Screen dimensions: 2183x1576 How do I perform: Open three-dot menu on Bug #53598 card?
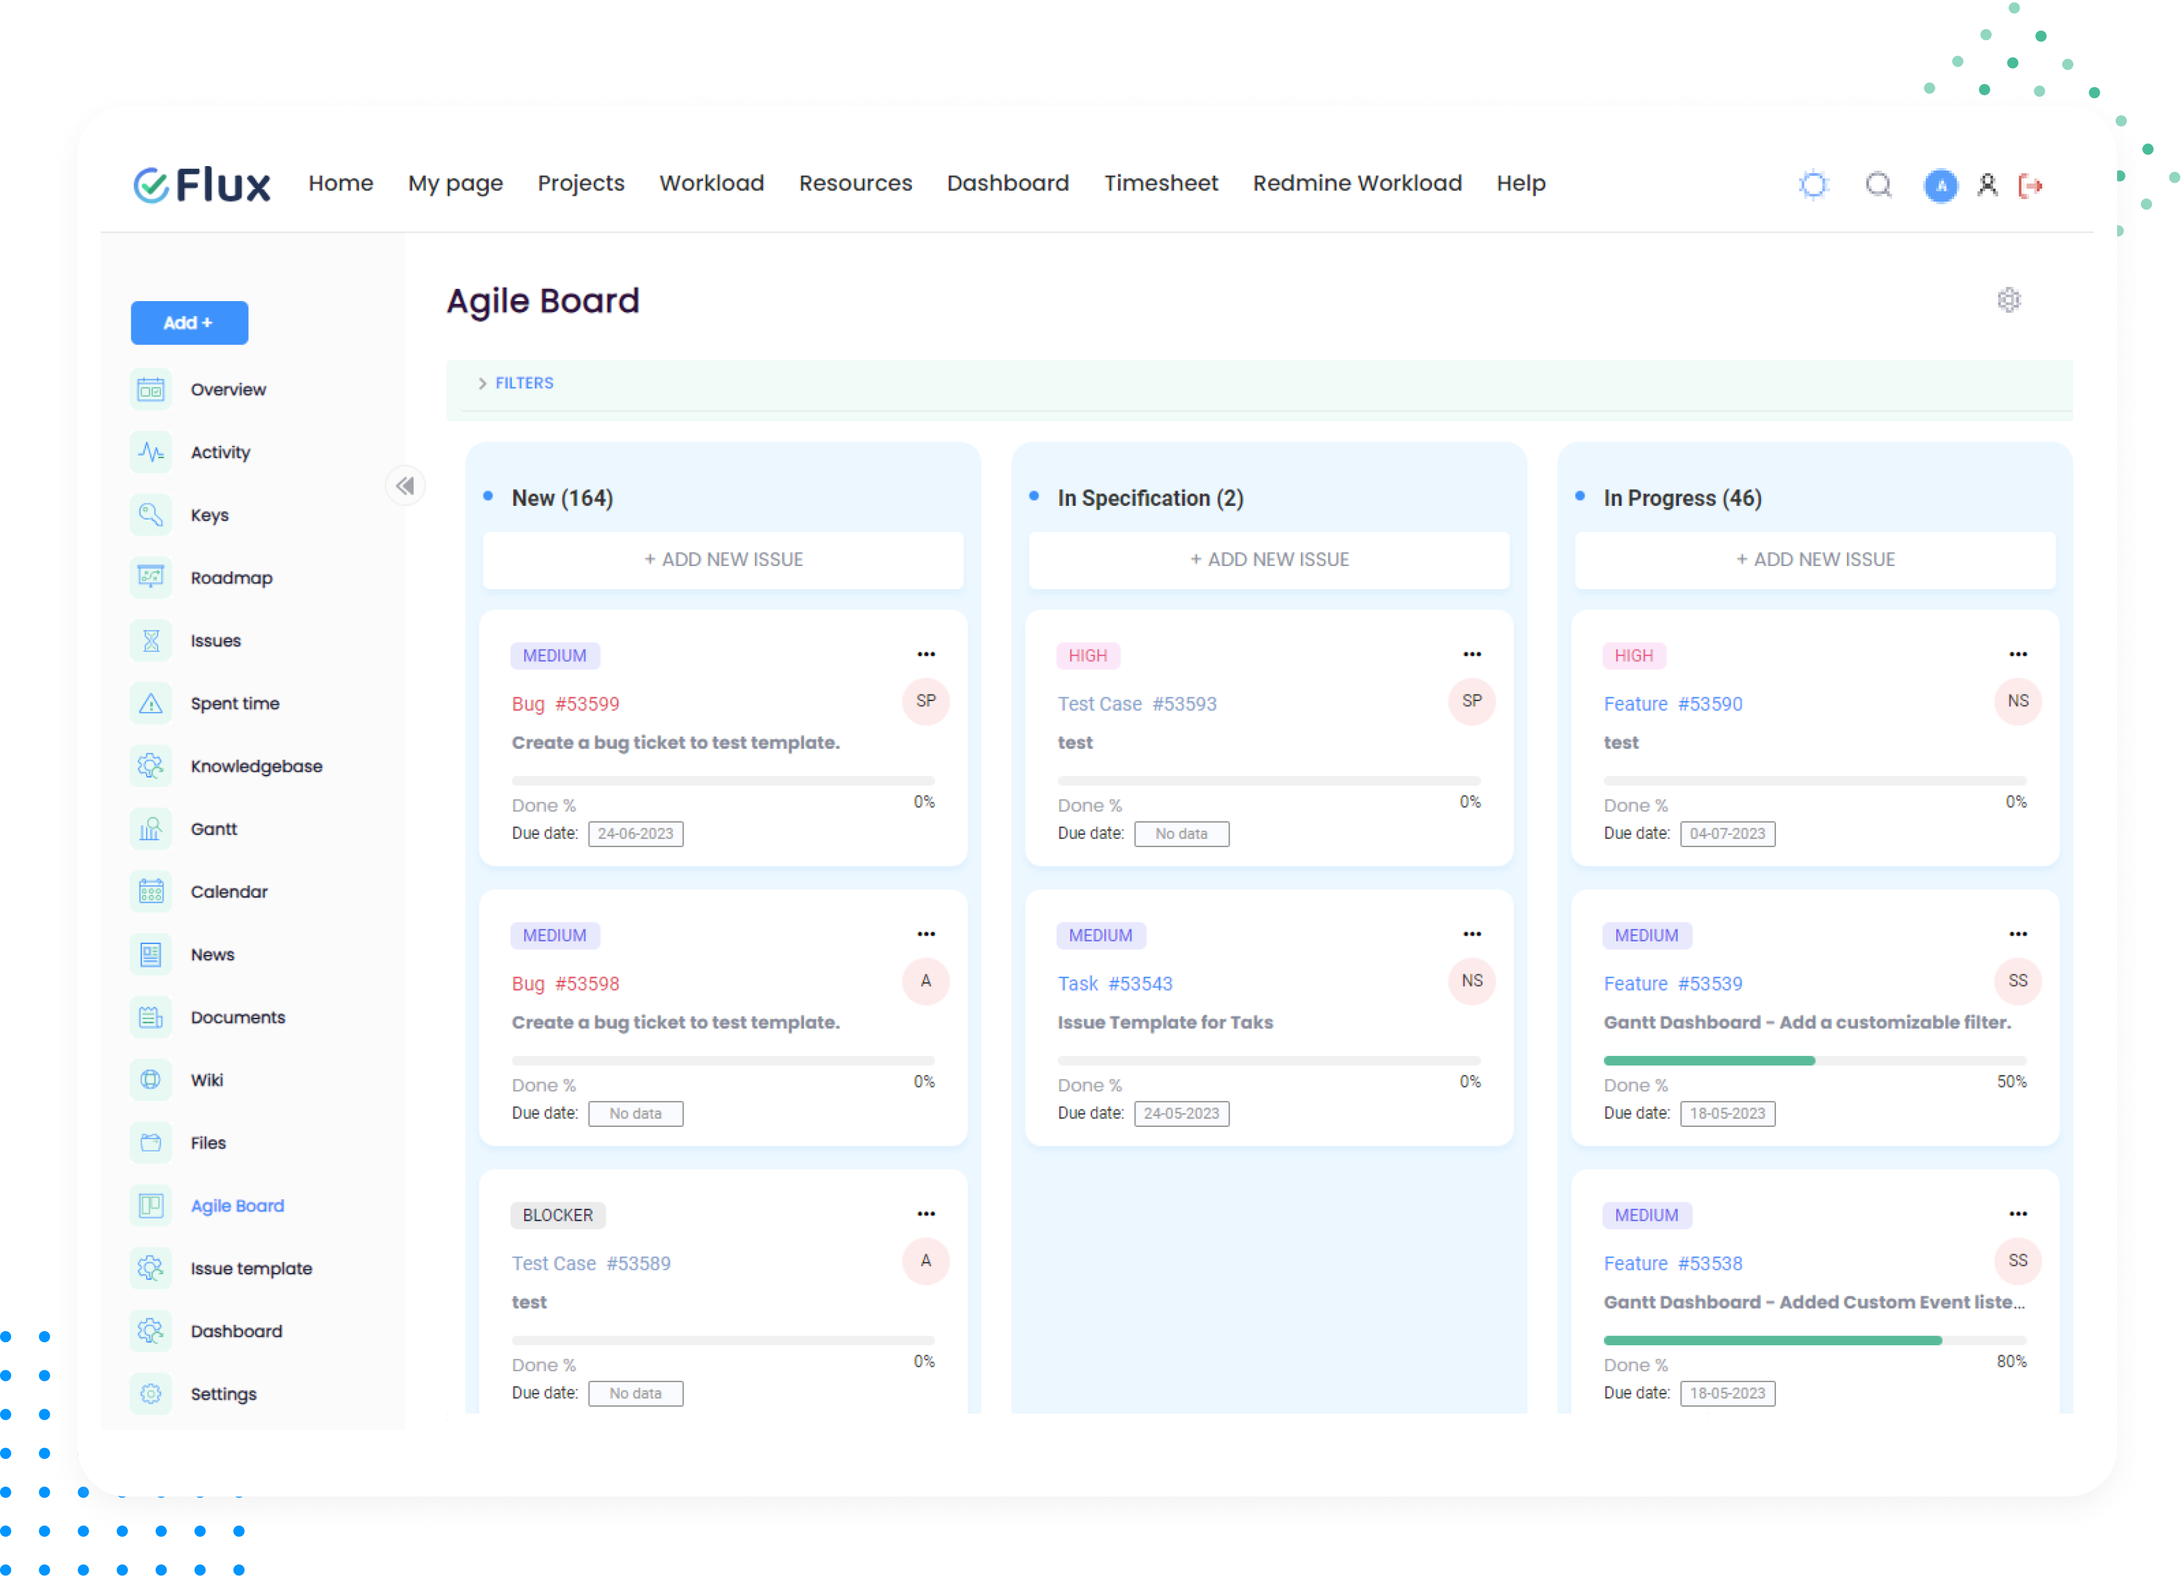pyautogui.click(x=926, y=934)
